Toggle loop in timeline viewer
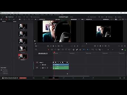The width and height of the screenshot is (127, 95). click(109, 46)
